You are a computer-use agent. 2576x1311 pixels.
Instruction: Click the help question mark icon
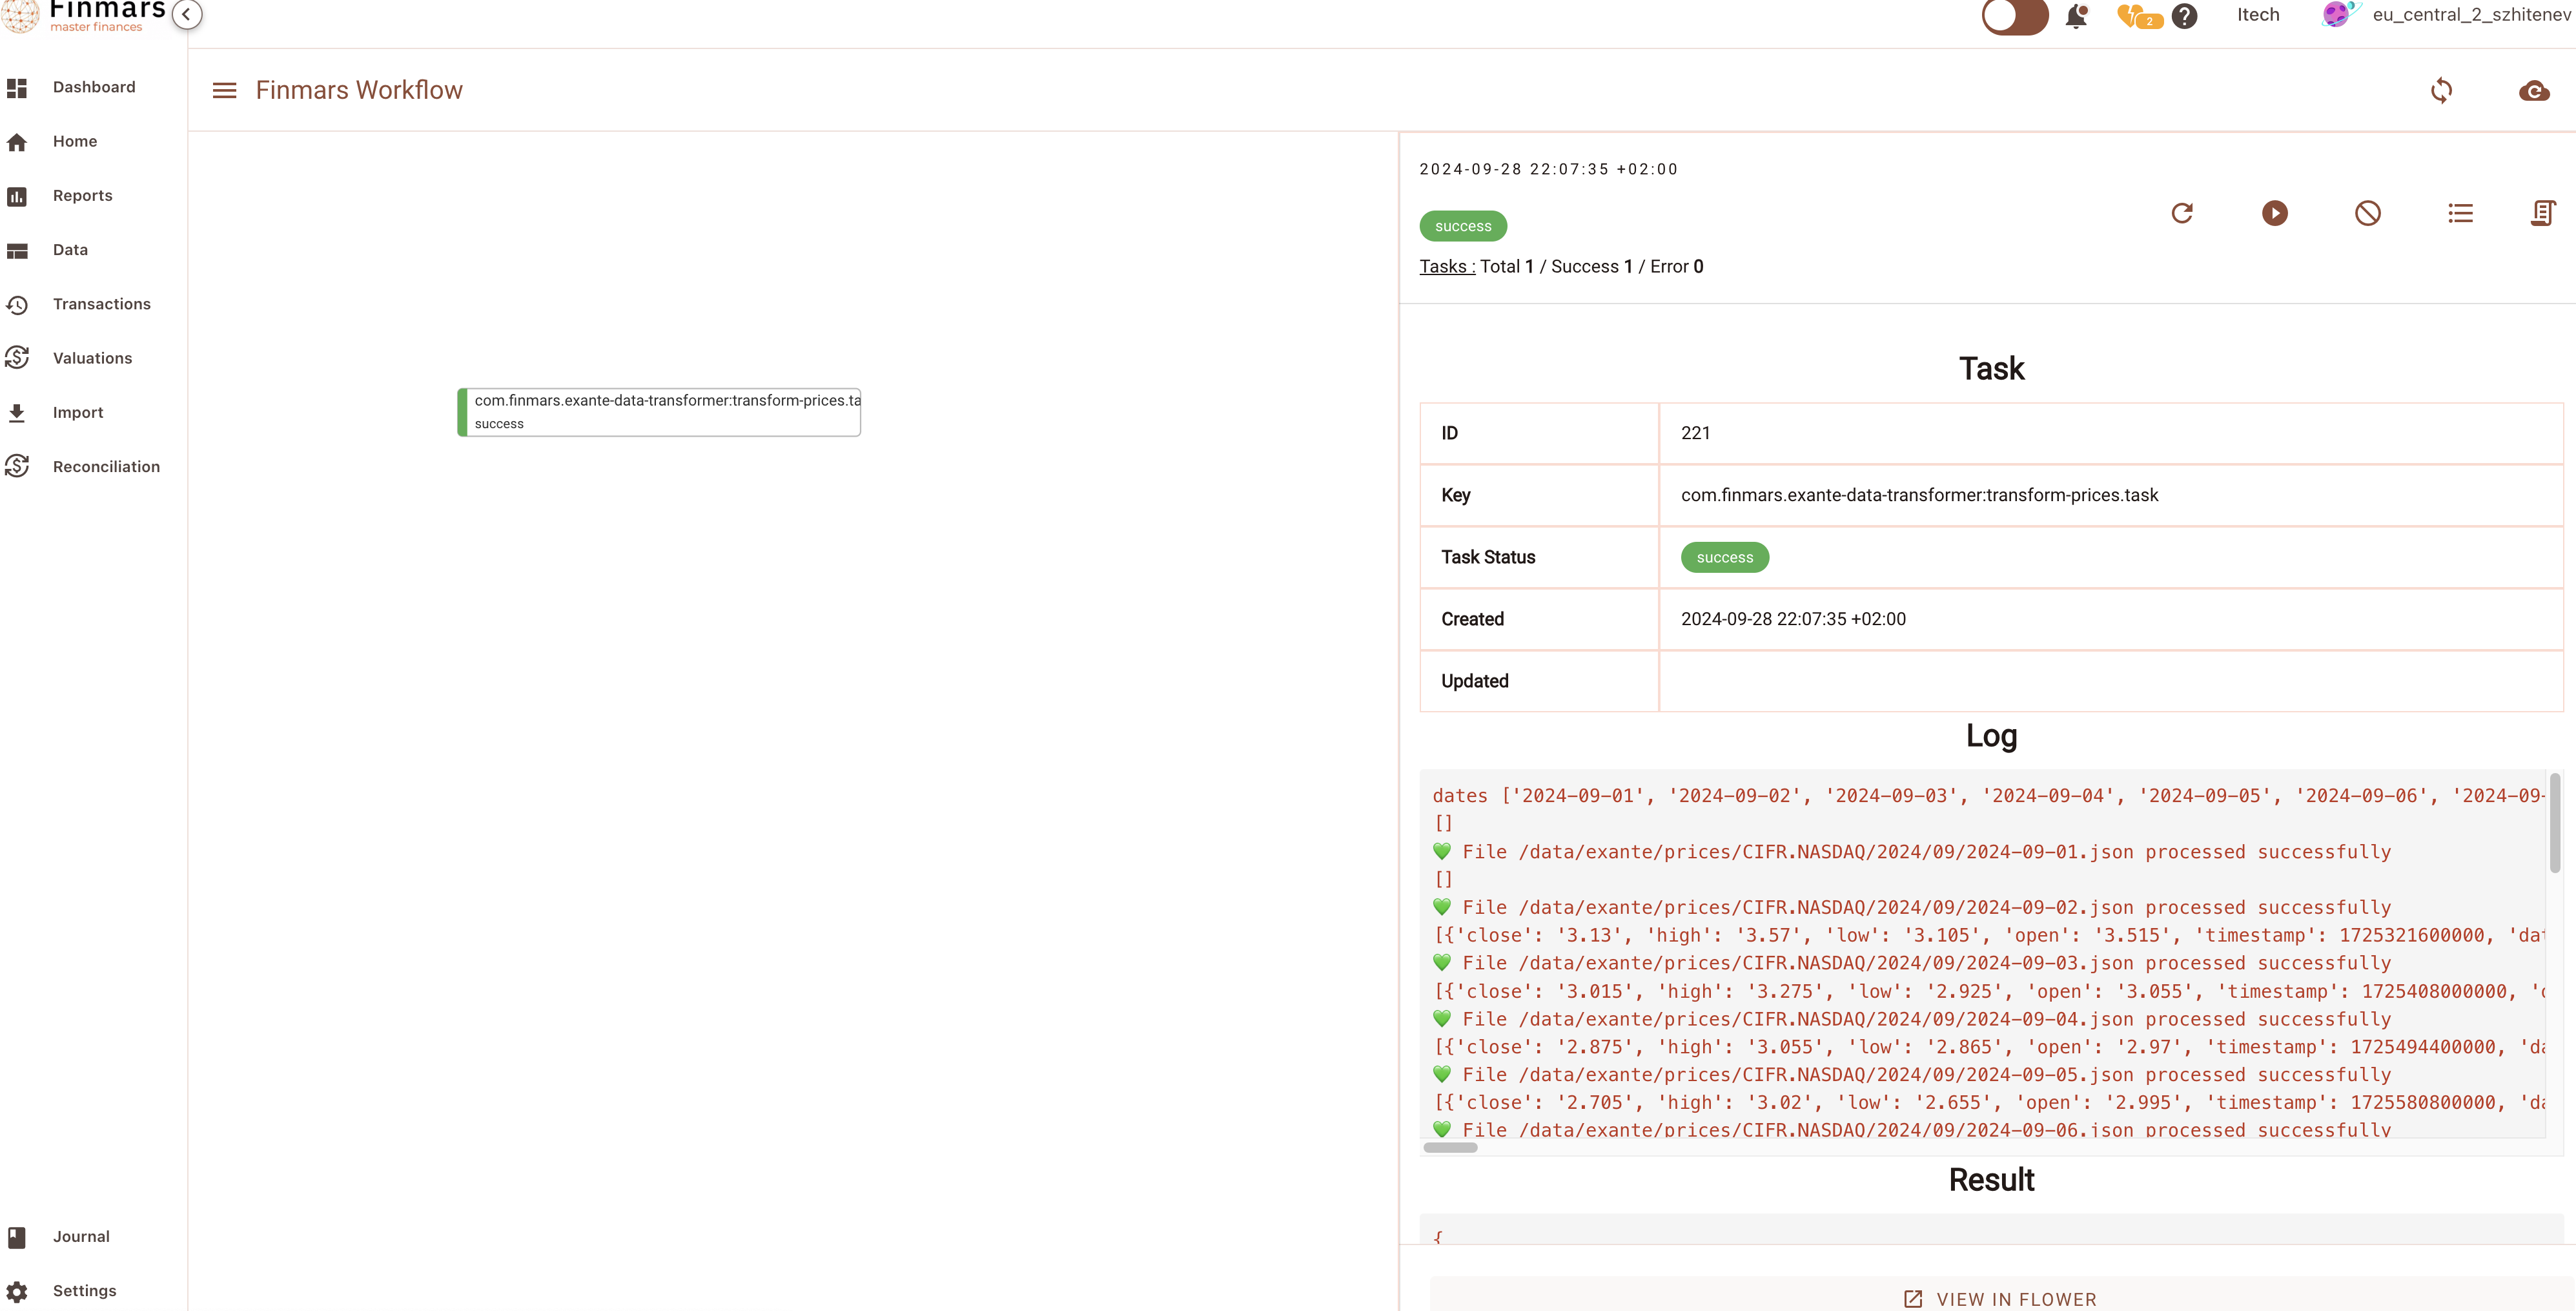point(2185,16)
